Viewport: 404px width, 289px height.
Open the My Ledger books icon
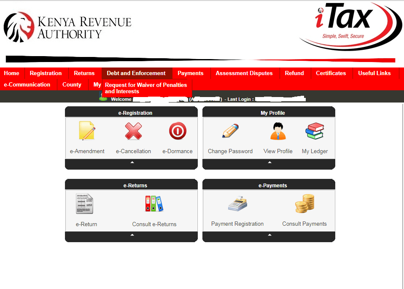pyautogui.click(x=315, y=131)
